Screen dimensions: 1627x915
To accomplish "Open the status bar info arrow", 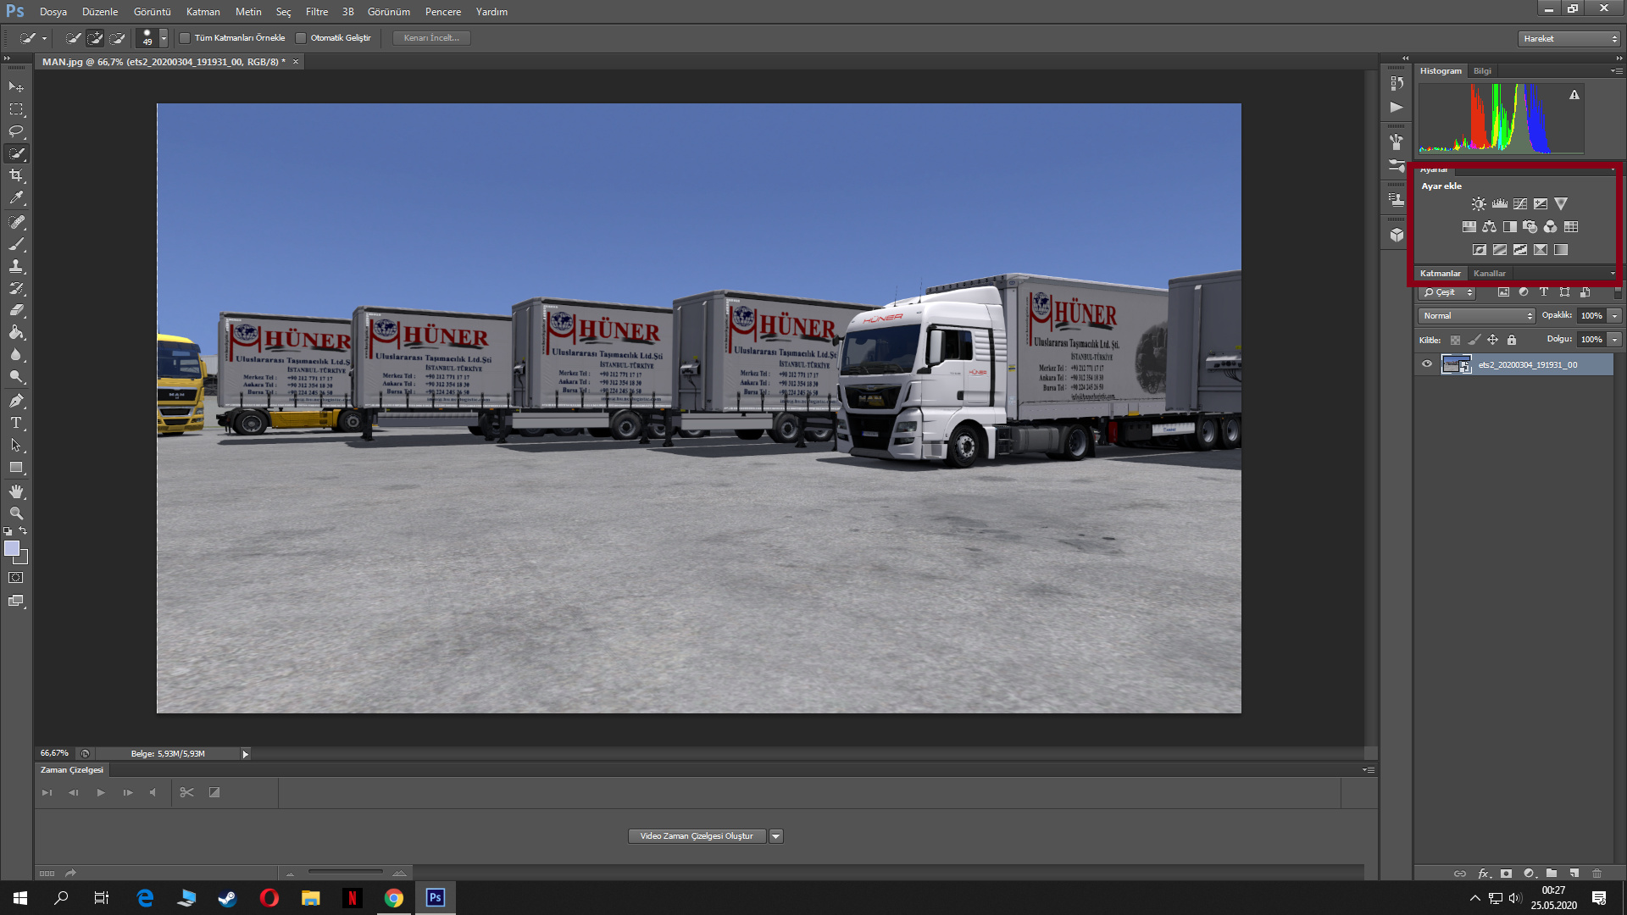I will [x=246, y=754].
